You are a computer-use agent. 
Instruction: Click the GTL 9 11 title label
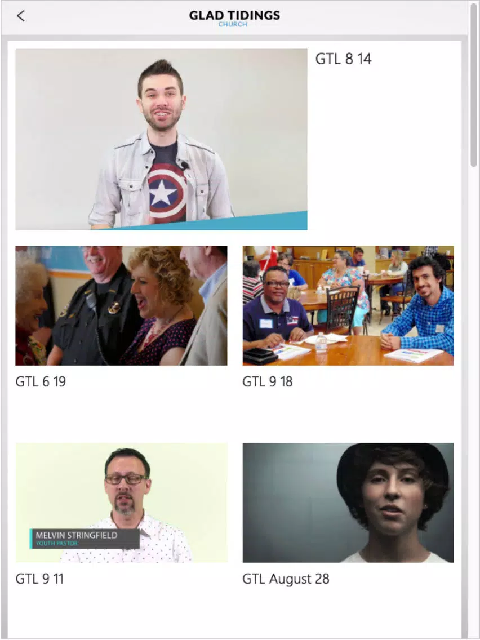pyautogui.click(x=39, y=579)
